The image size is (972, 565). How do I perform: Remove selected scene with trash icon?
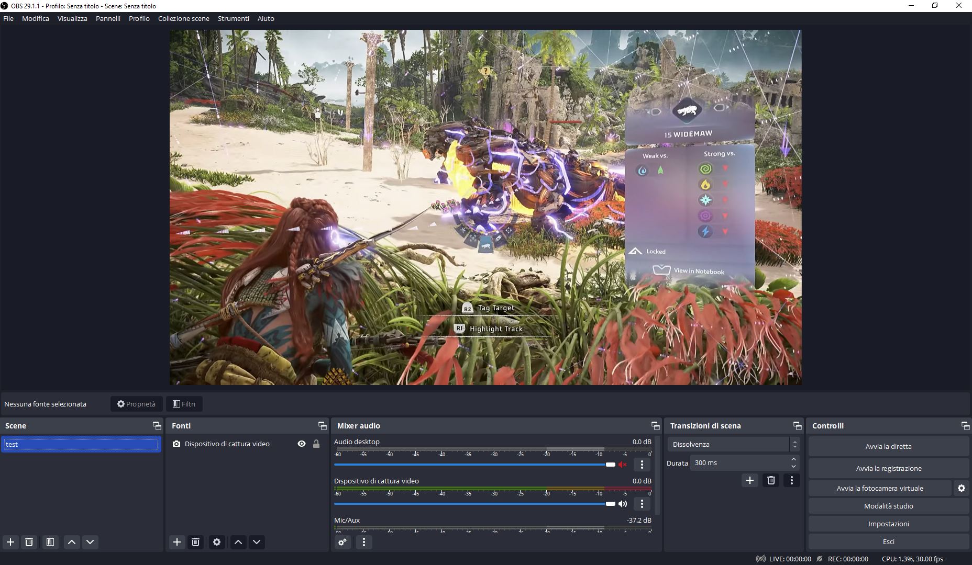point(29,542)
